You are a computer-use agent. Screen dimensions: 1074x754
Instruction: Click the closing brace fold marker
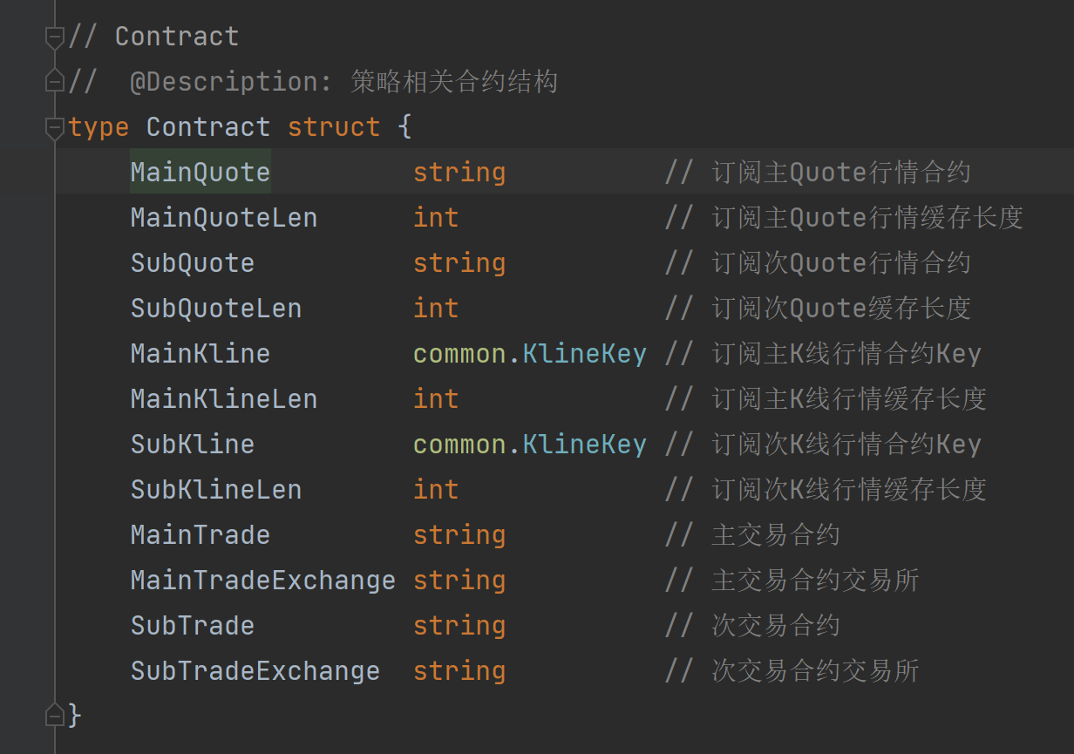click(x=55, y=716)
